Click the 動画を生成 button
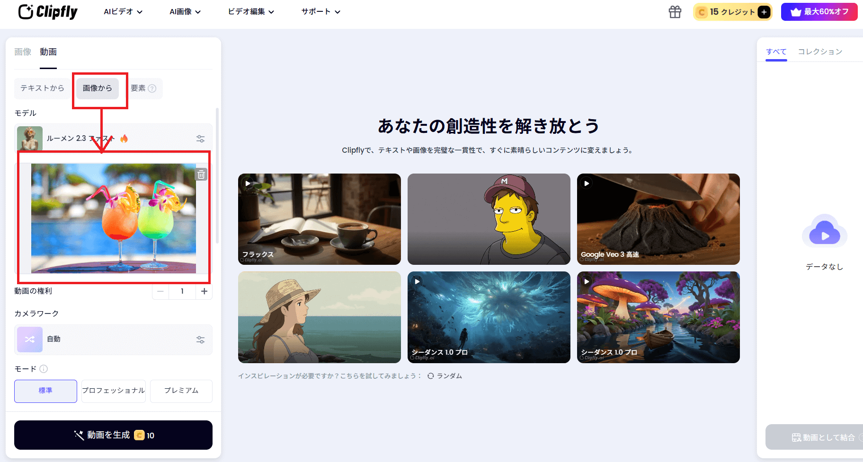The image size is (863, 462). [x=113, y=435]
